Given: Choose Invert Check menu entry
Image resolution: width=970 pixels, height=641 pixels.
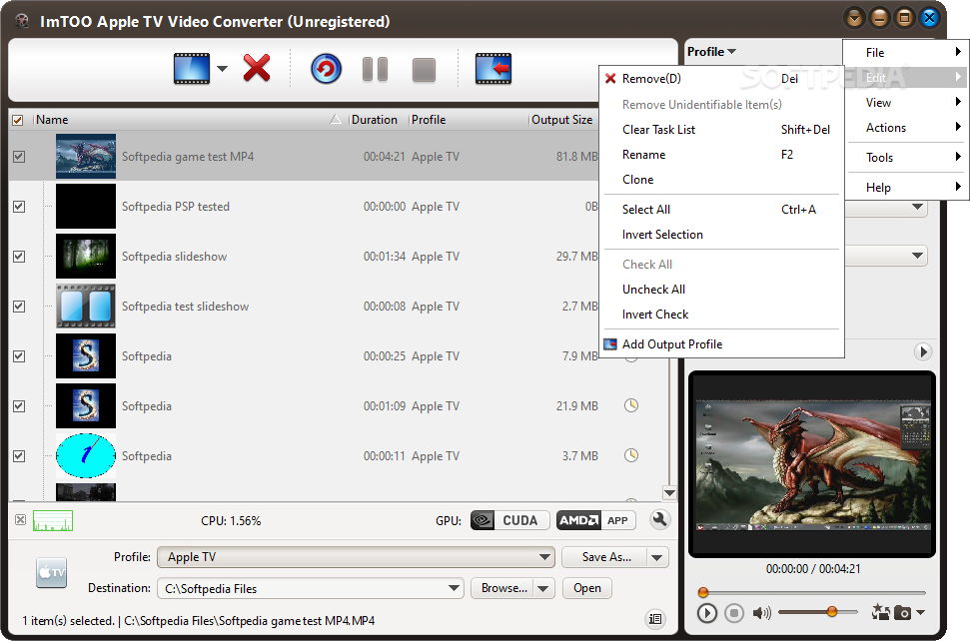Looking at the screenshot, I should click(x=721, y=314).
